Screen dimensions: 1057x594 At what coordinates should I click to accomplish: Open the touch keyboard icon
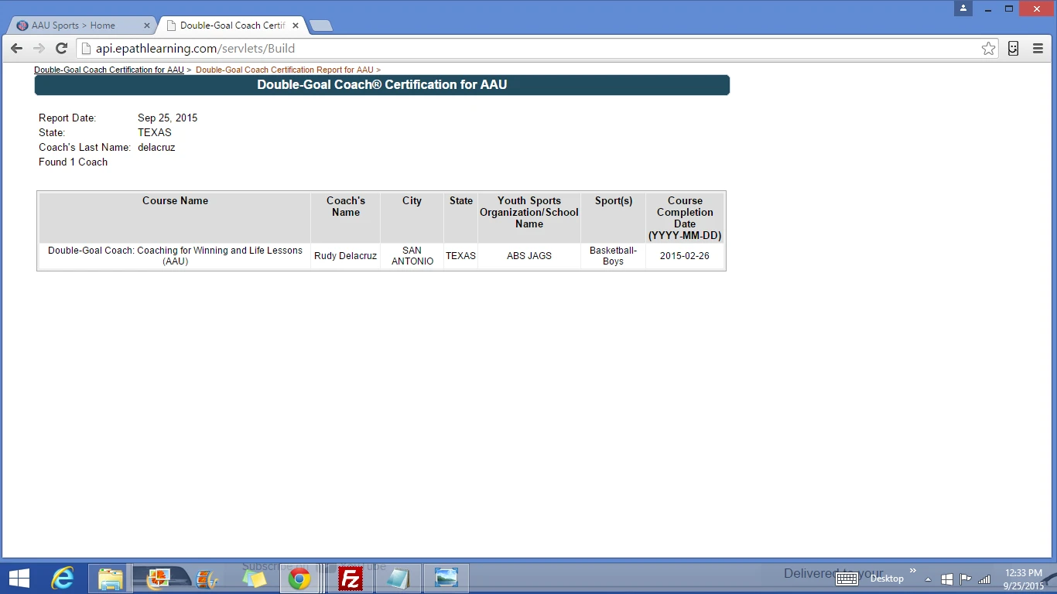[847, 579]
